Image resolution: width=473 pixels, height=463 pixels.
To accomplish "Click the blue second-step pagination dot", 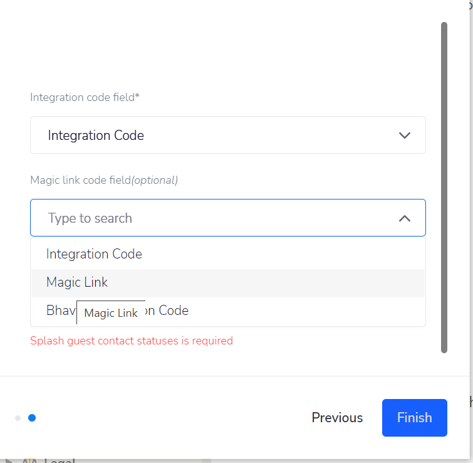I will [x=32, y=418].
